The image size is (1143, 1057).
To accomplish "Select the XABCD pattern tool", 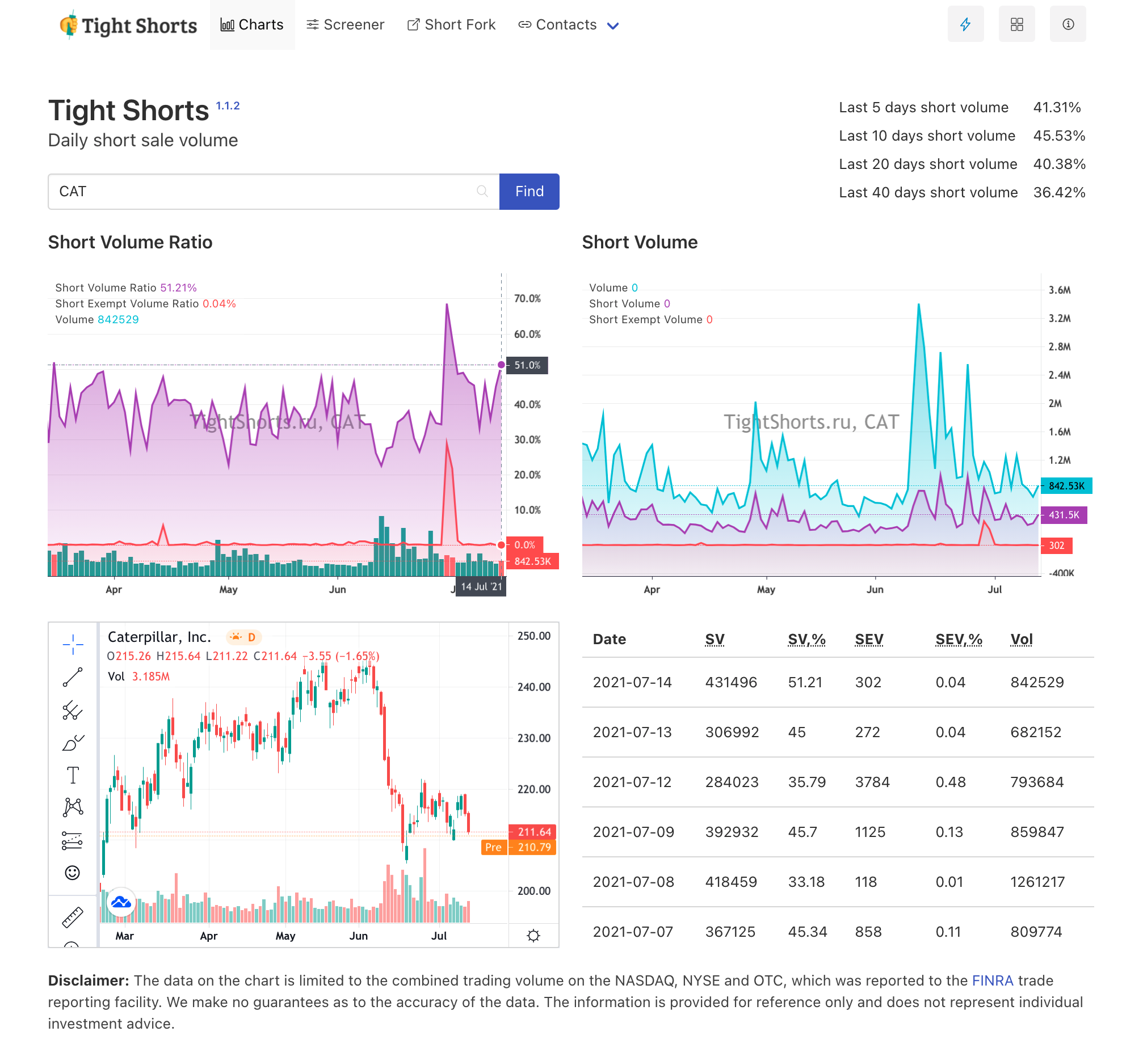I will pos(73,807).
